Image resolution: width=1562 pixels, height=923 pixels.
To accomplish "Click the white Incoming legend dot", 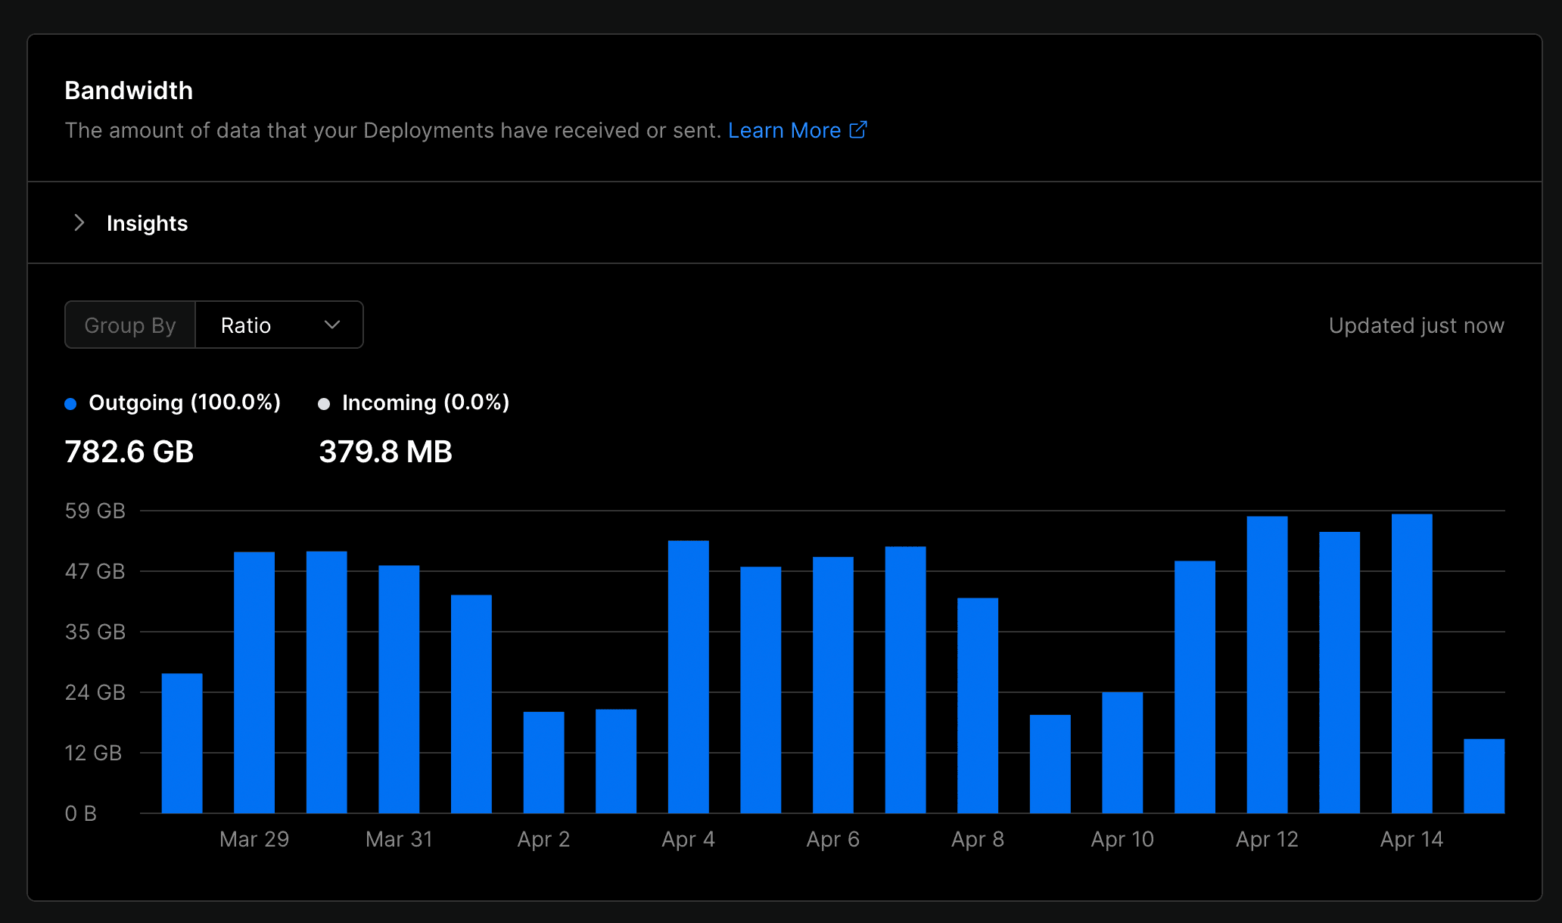I will pos(324,403).
